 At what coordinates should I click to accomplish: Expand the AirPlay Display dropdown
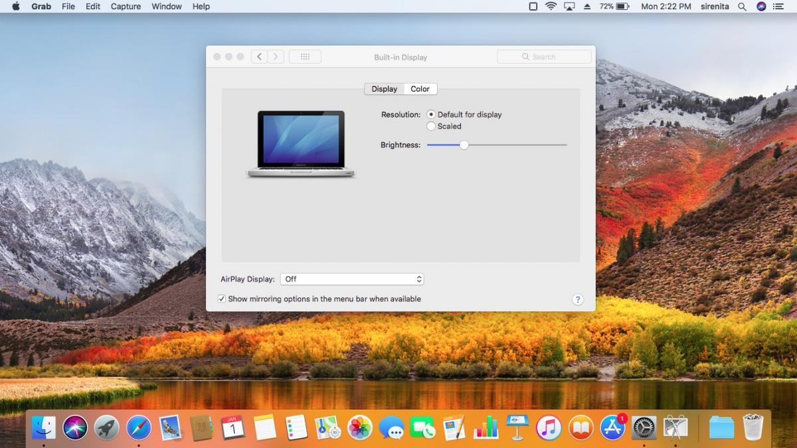tap(352, 279)
